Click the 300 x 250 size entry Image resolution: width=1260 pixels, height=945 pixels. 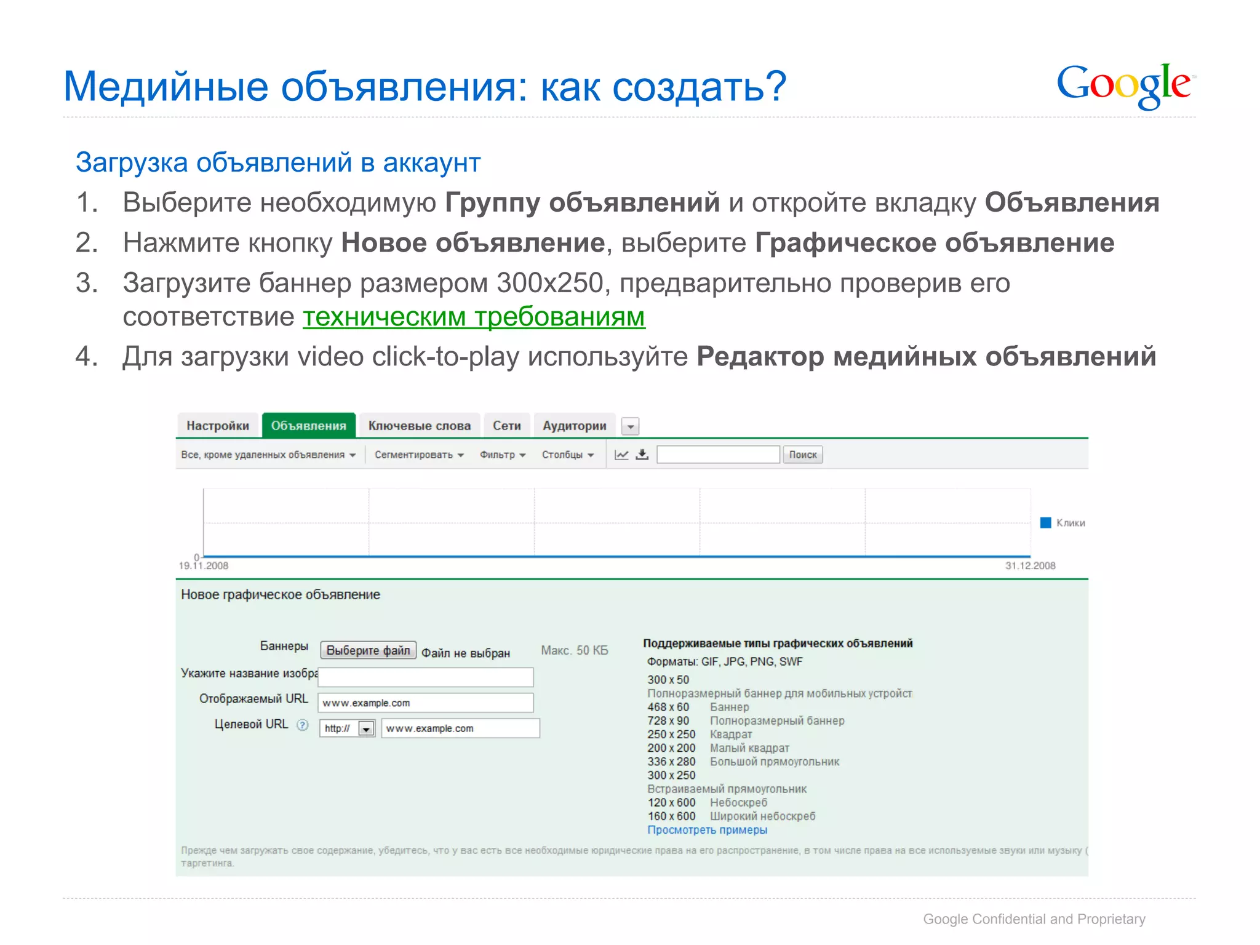click(671, 775)
